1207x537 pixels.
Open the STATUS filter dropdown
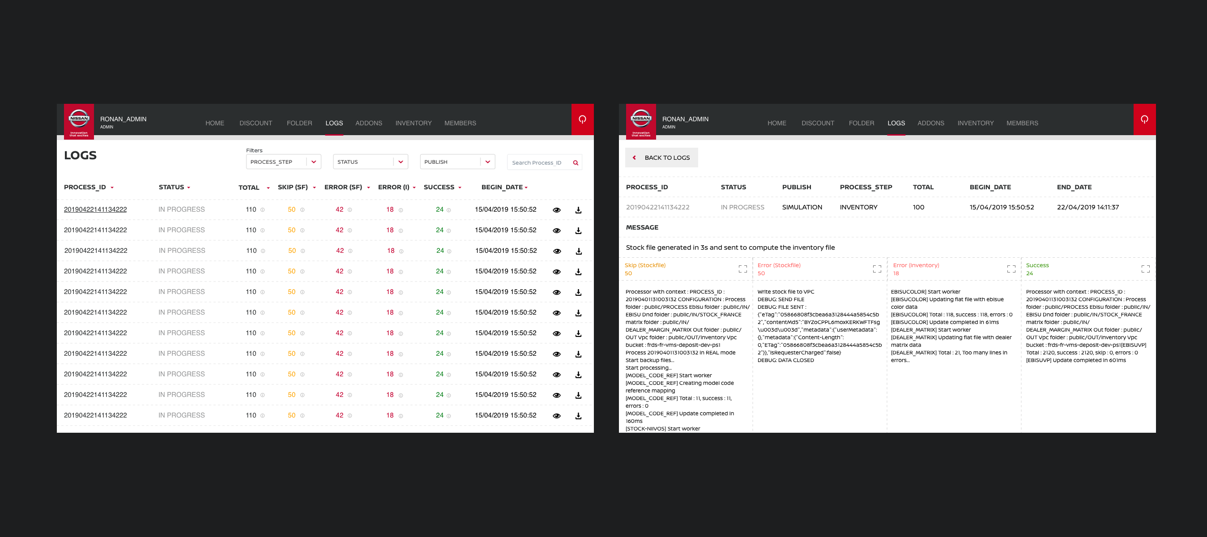[370, 162]
